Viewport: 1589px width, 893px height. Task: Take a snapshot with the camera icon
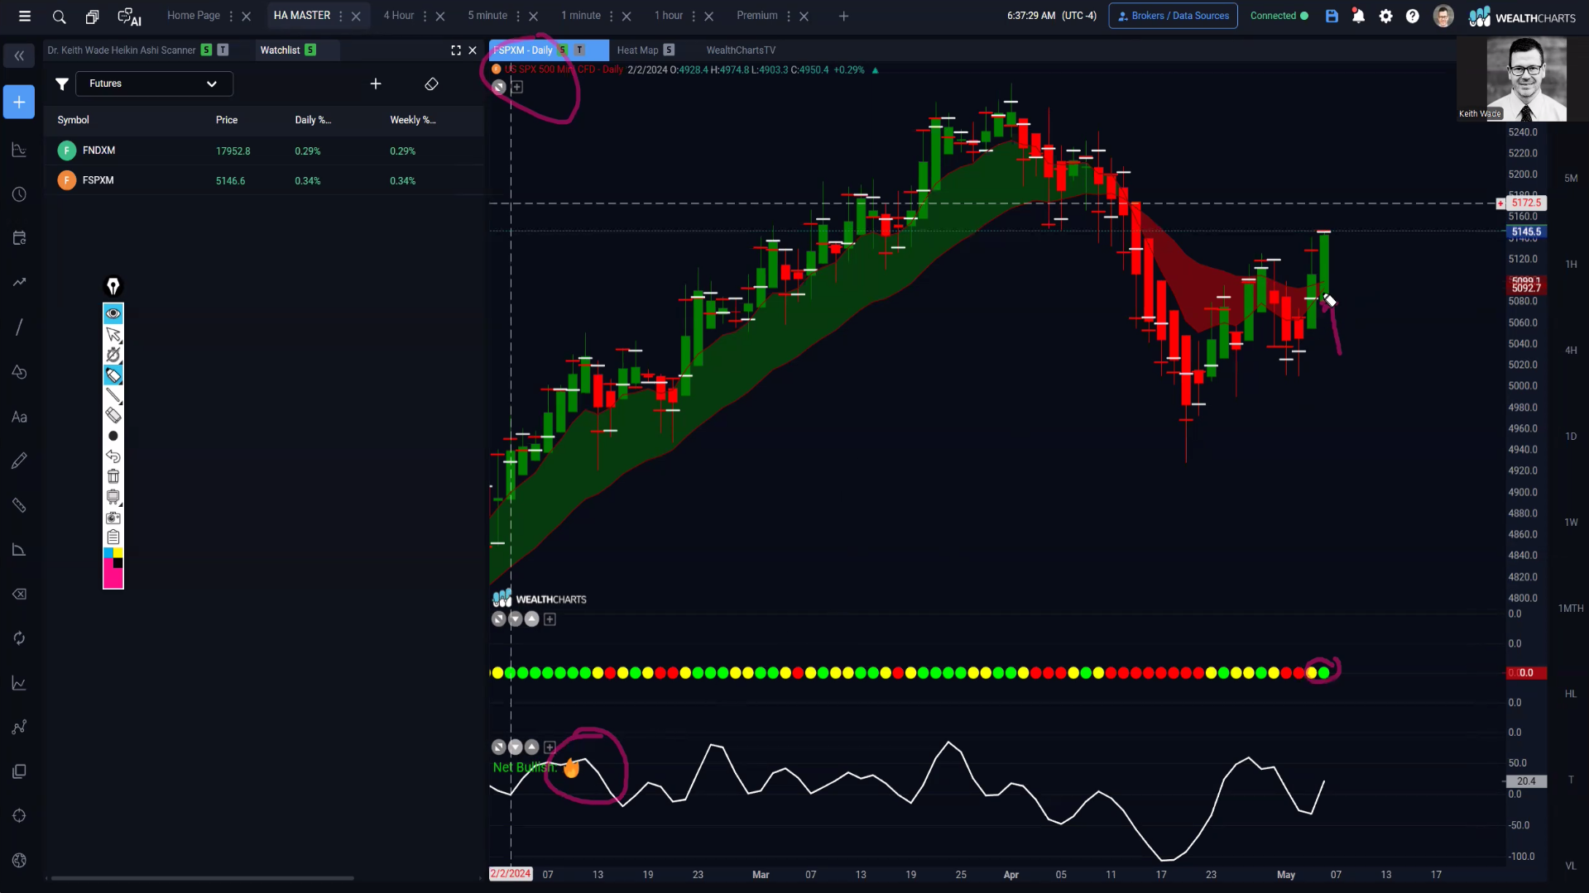click(x=113, y=518)
